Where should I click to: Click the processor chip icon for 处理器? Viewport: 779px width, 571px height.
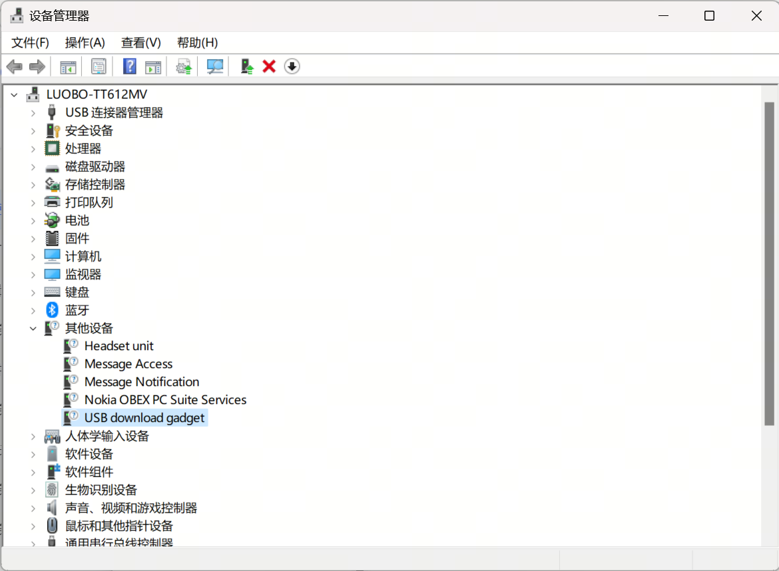(x=52, y=148)
